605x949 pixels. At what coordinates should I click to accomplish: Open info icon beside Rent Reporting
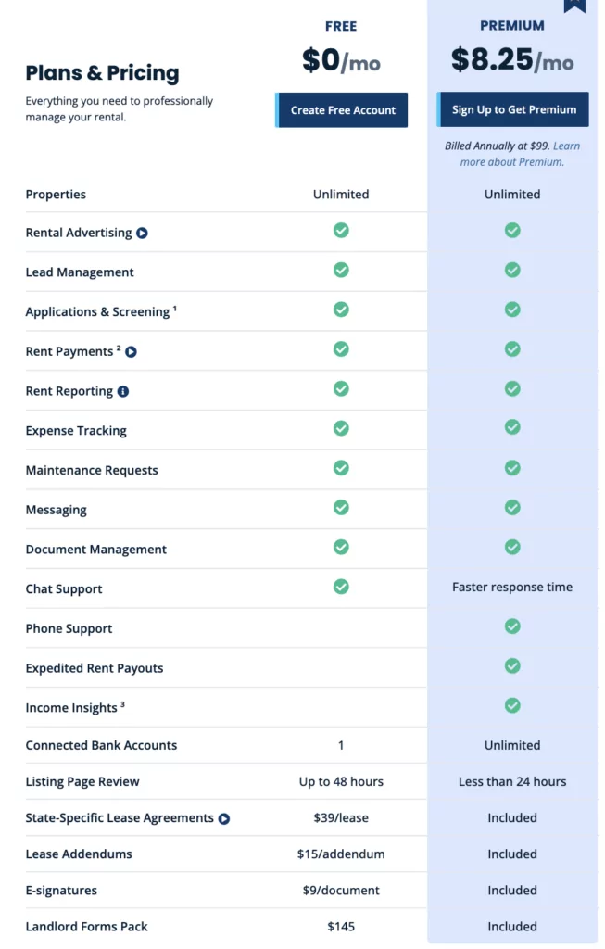123,392
